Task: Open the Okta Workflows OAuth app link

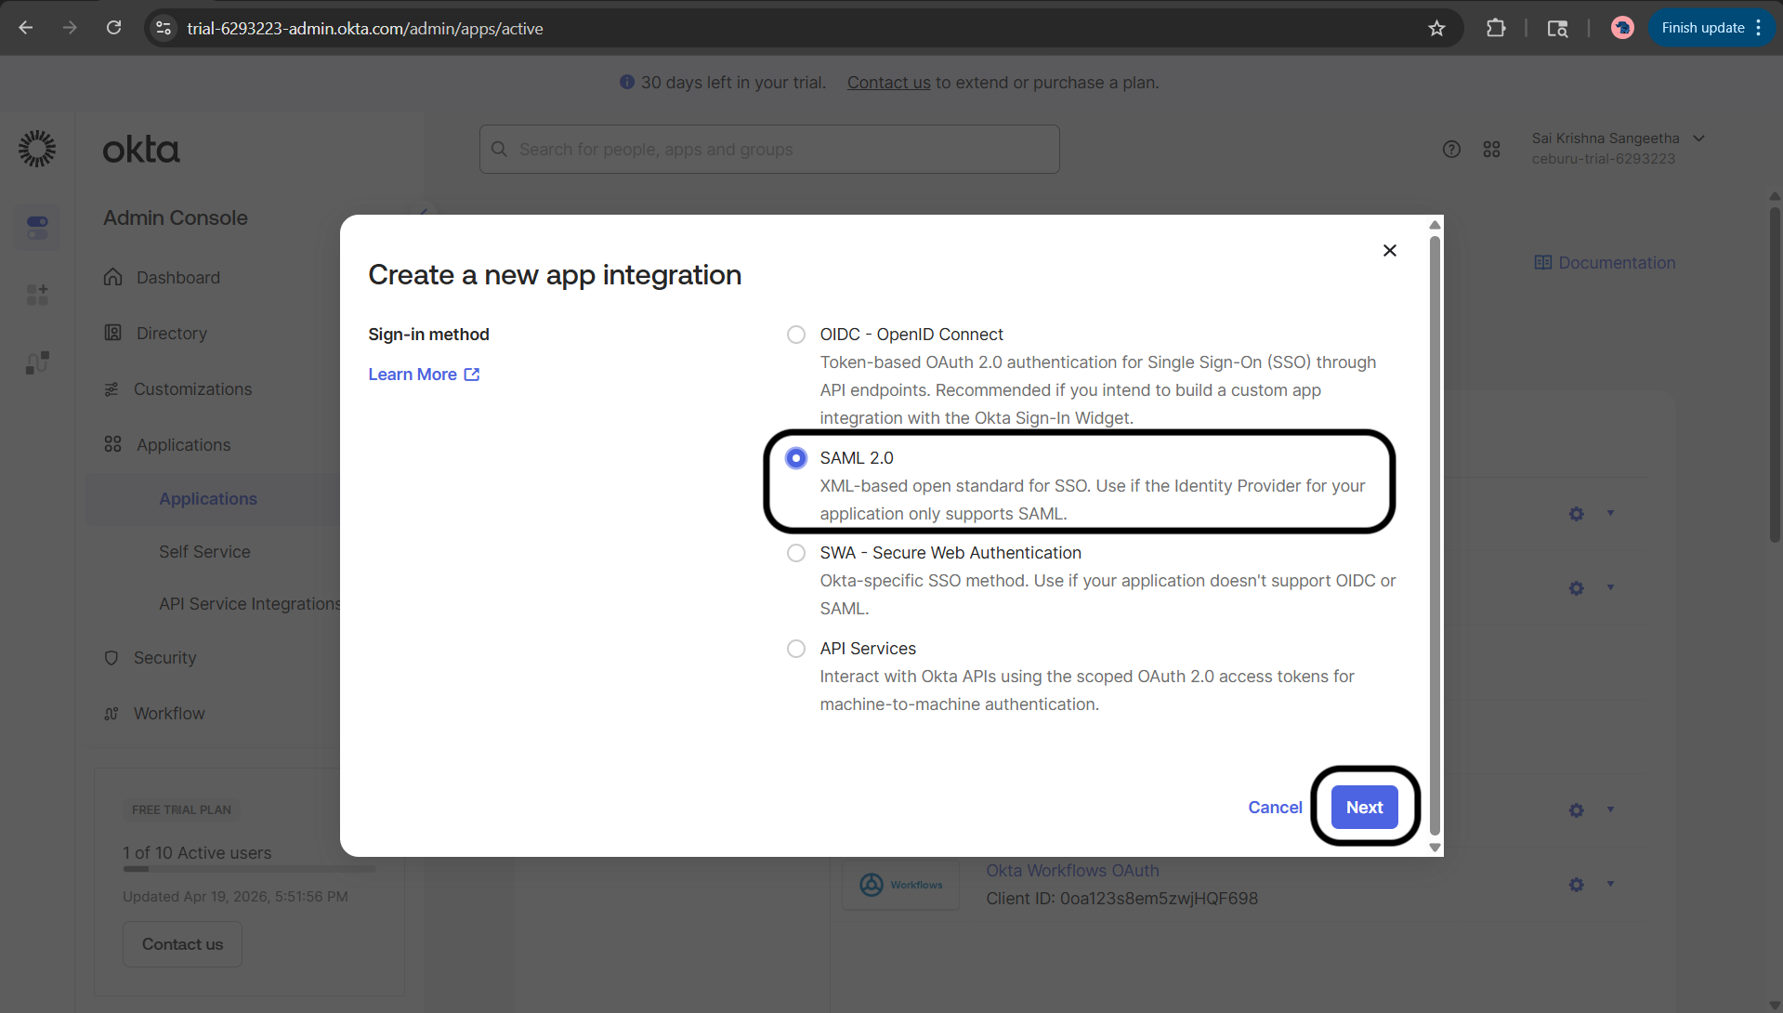Action: 1072,871
